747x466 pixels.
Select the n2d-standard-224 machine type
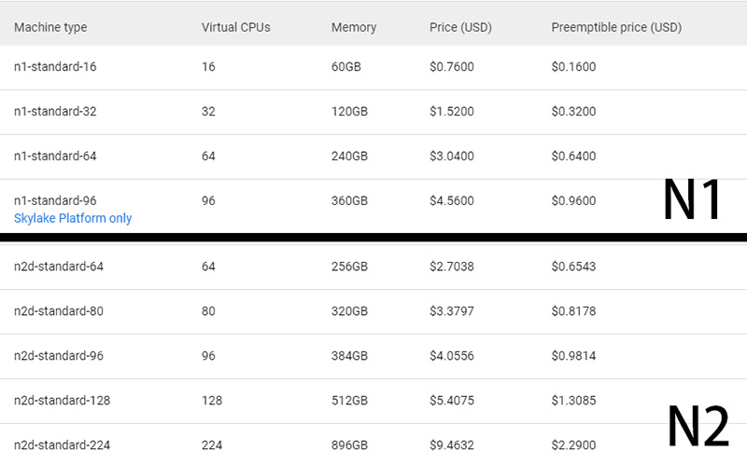pos(62,445)
